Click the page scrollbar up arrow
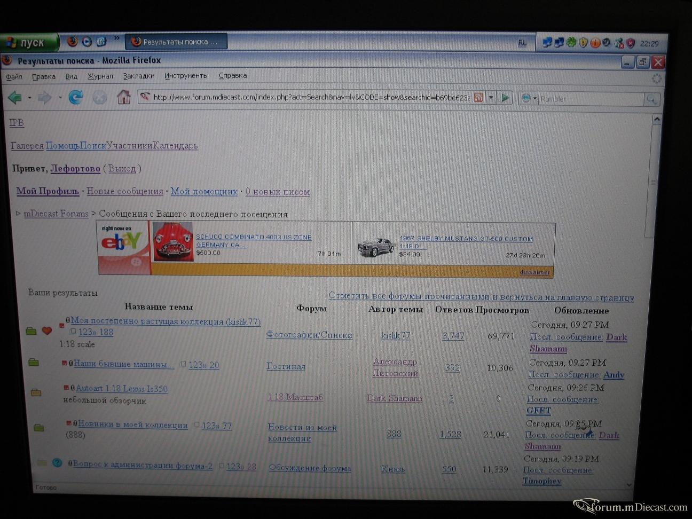The image size is (692, 519). (x=657, y=120)
